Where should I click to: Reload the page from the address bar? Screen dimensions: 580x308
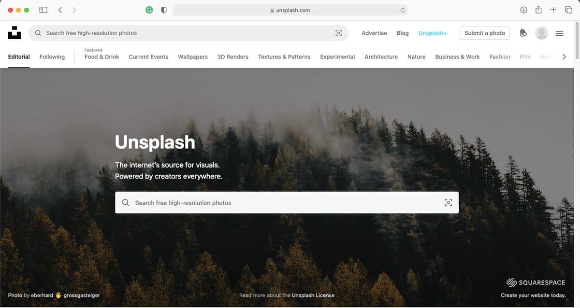[x=403, y=10]
